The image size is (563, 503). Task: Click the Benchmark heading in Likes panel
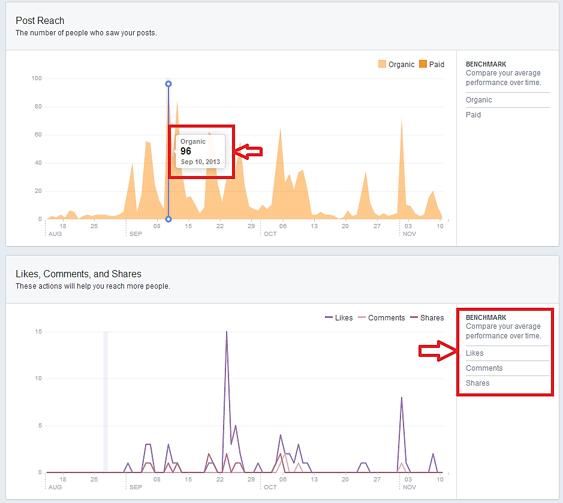pyautogui.click(x=486, y=317)
